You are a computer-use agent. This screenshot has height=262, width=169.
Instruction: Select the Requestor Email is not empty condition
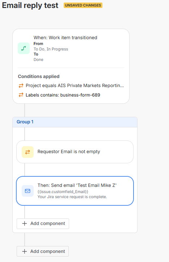(x=75, y=152)
